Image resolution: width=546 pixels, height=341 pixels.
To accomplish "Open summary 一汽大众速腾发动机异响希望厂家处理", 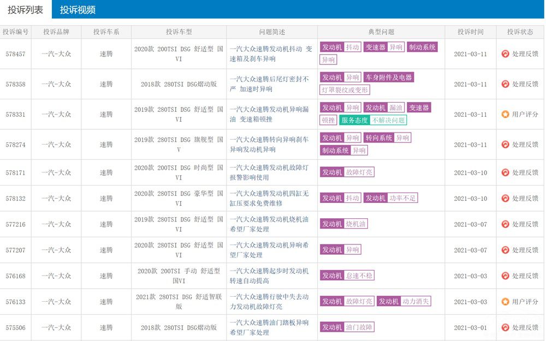I will (x=269, y=250).
